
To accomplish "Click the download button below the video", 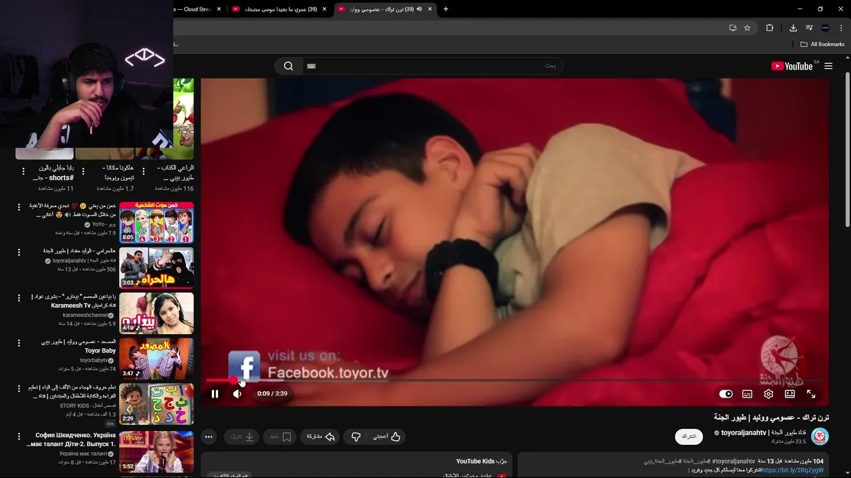I will tap(242, 436).
